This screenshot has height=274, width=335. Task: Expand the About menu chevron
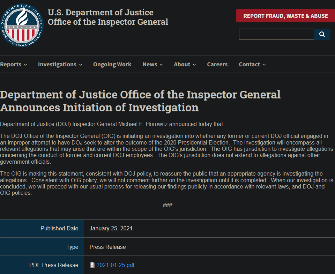(x=194, y=65)
